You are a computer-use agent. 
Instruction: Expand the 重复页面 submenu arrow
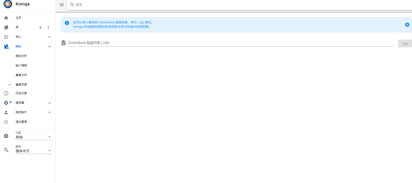[x=9, y=85]
